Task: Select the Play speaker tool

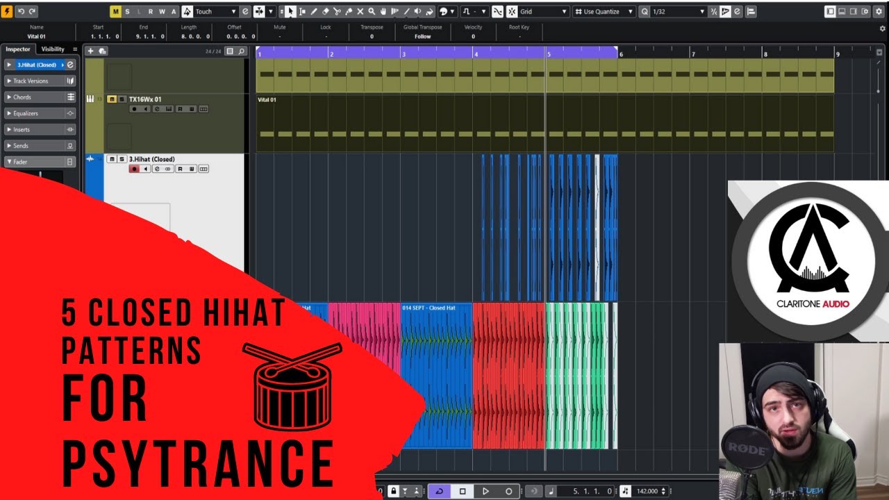Action: 418,12
